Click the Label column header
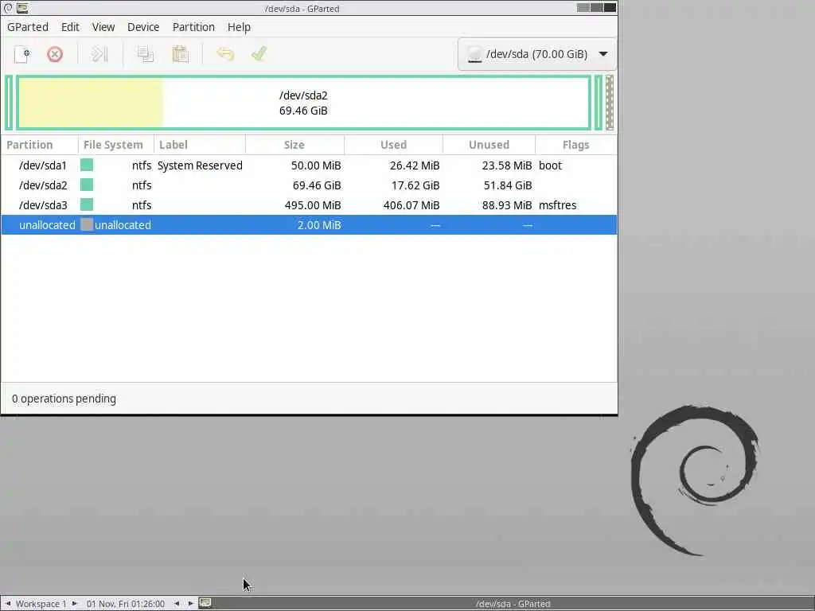The width and height of the screenshot is (815, 611). click(x=200, y=145)
